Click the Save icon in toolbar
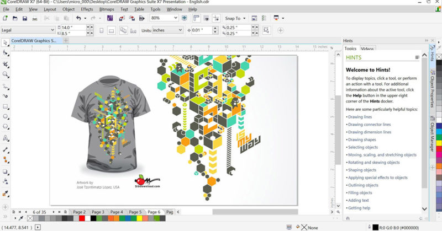Screen dimensions: 442x231 point(25,19)
